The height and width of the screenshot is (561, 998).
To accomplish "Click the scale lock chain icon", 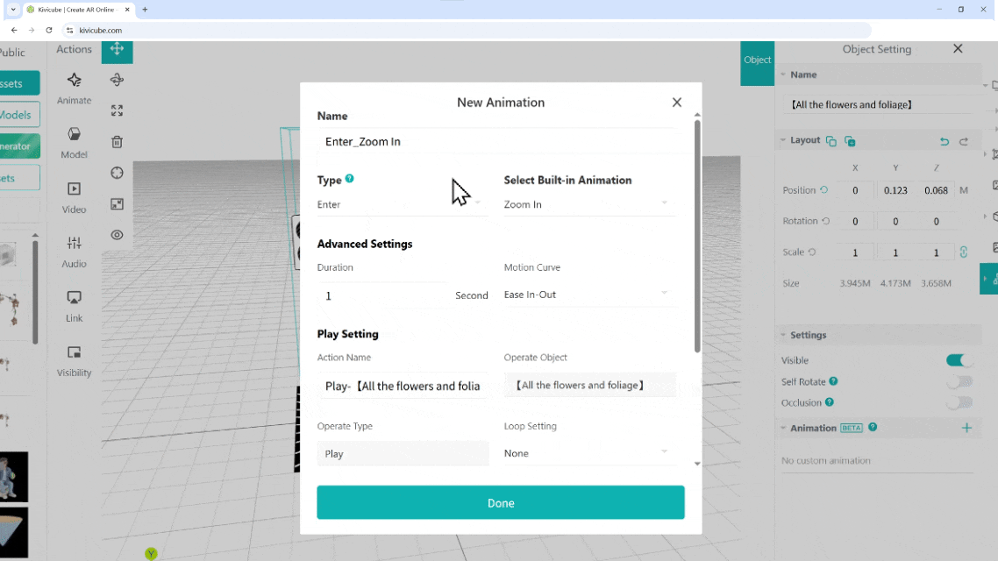I will point(963,252).
